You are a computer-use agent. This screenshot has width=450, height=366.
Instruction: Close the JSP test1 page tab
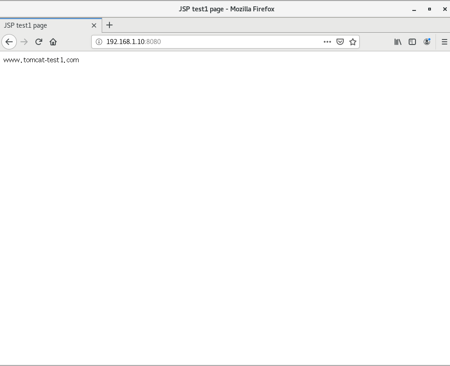pos(94,25)
